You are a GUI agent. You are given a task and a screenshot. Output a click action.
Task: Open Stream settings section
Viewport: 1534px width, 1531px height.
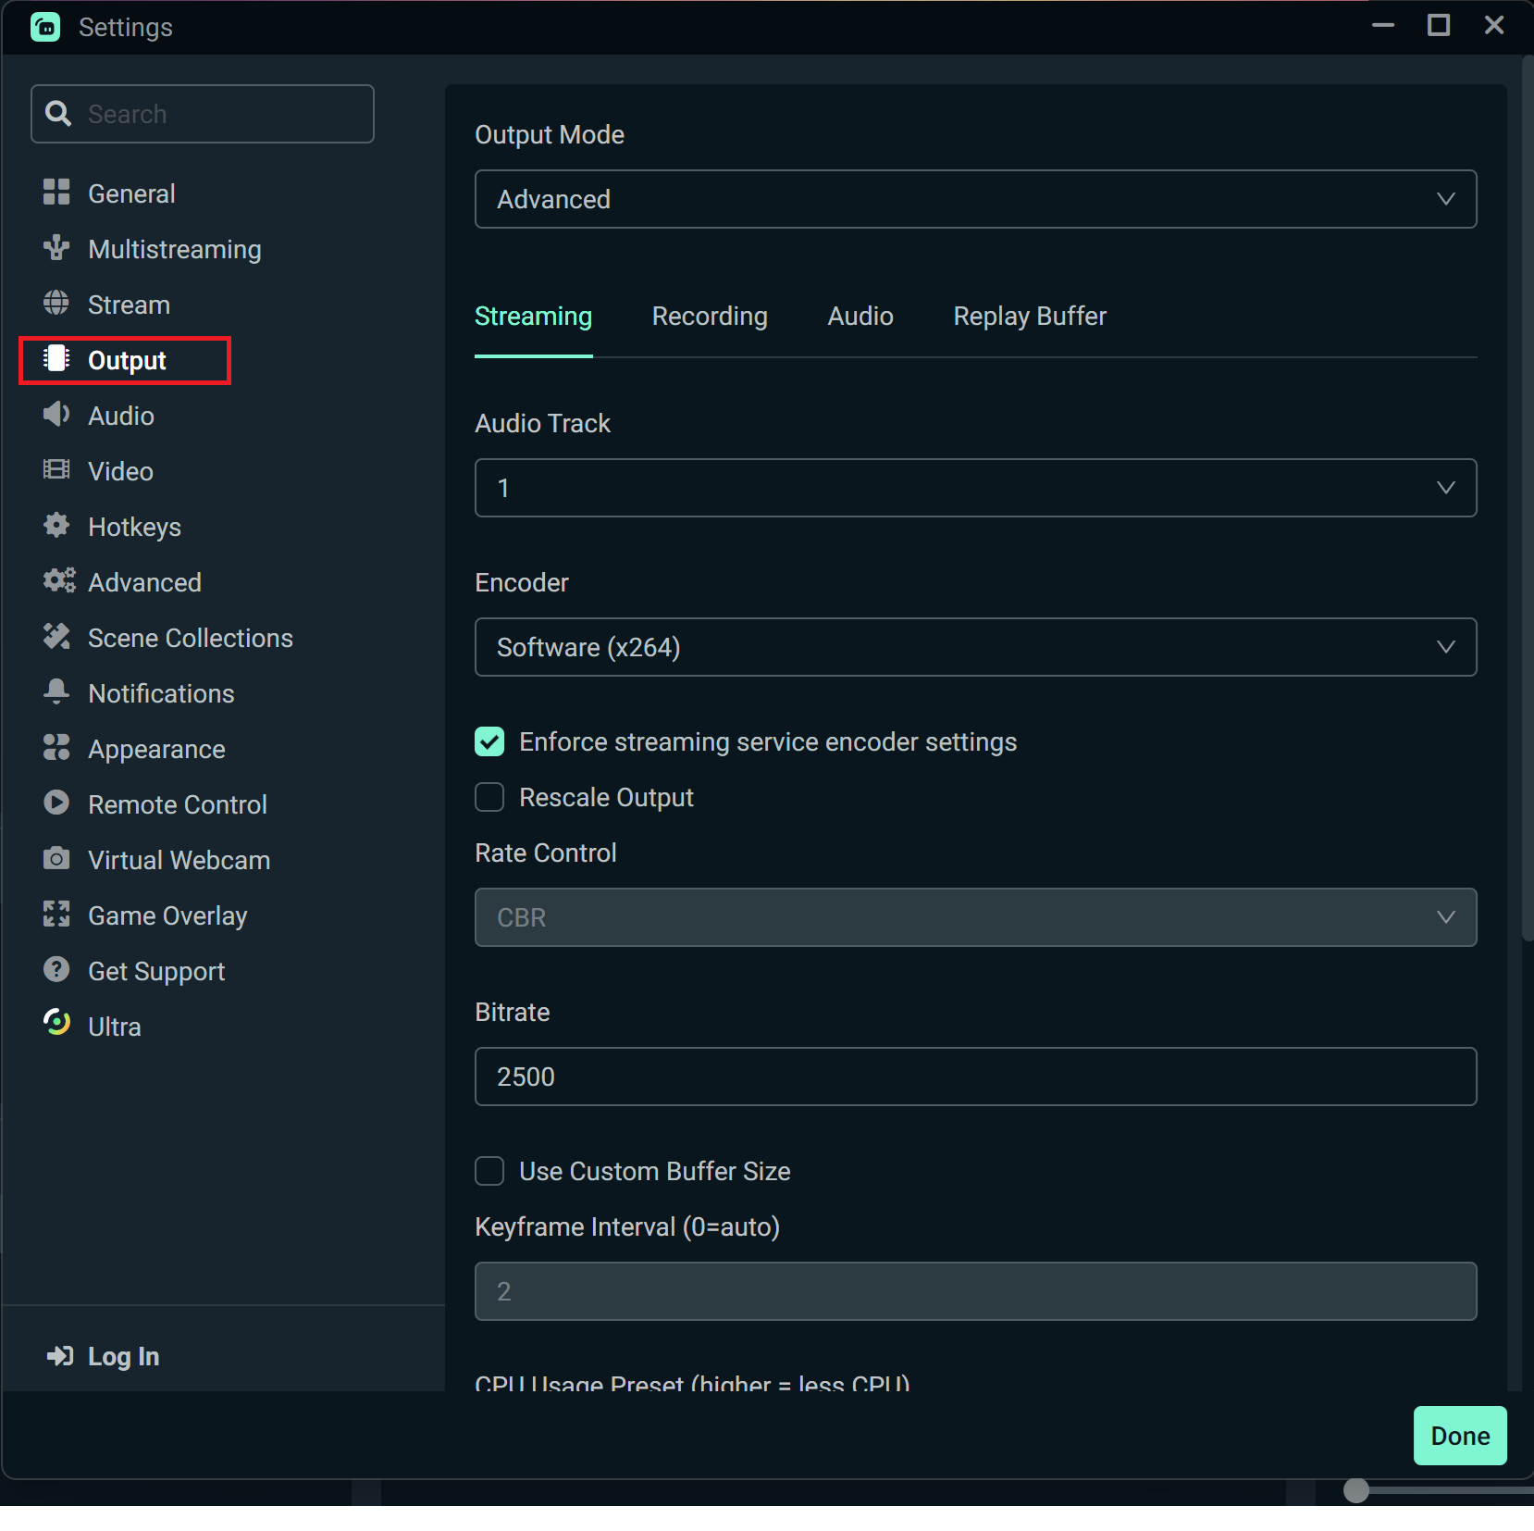pos(129,305)
